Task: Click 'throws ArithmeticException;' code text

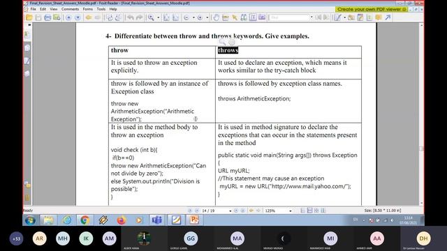Action: (x=254, y=99)
